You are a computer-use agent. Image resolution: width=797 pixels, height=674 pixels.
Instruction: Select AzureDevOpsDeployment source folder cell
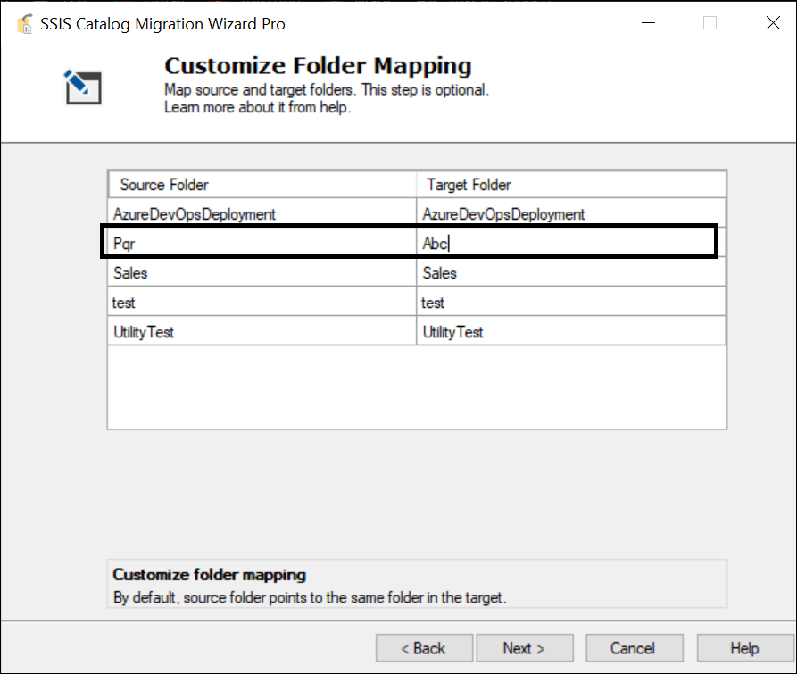[262, 213]
